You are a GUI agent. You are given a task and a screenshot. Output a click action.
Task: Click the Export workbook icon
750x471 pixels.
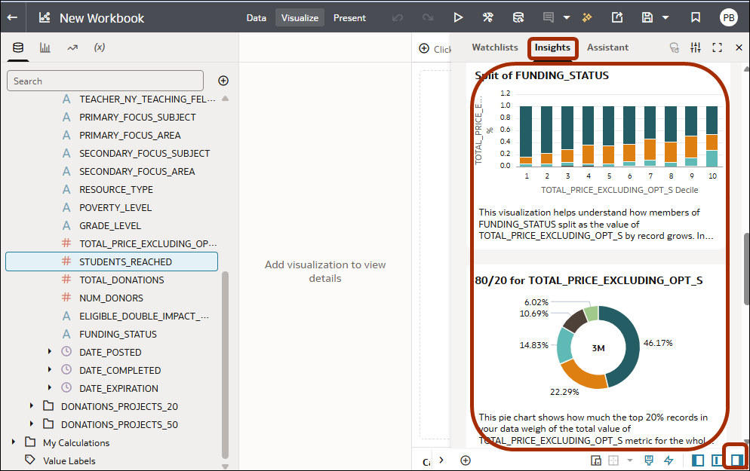click(616, 17)
